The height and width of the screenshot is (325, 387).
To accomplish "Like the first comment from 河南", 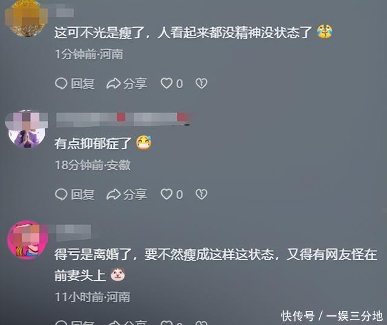I will pyautogui.click(x=172, y=83).
